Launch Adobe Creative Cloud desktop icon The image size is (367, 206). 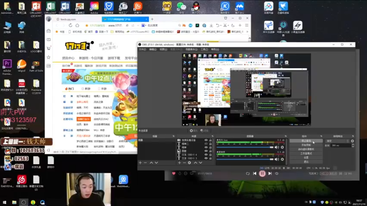[x=94, y=7]
